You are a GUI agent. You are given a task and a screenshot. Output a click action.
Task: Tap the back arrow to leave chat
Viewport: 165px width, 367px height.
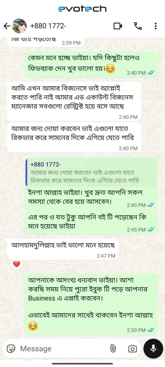point(7,26)
